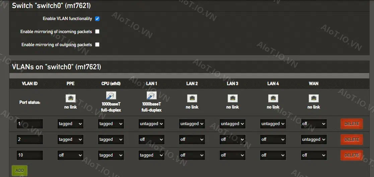Screen dimensions: 374x177
Task: Open WAN dropdown for VLAN 10
Action: tap(314, 155)
